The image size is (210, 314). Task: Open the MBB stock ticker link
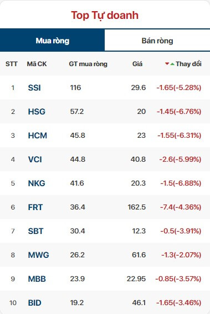coord(37,279)
